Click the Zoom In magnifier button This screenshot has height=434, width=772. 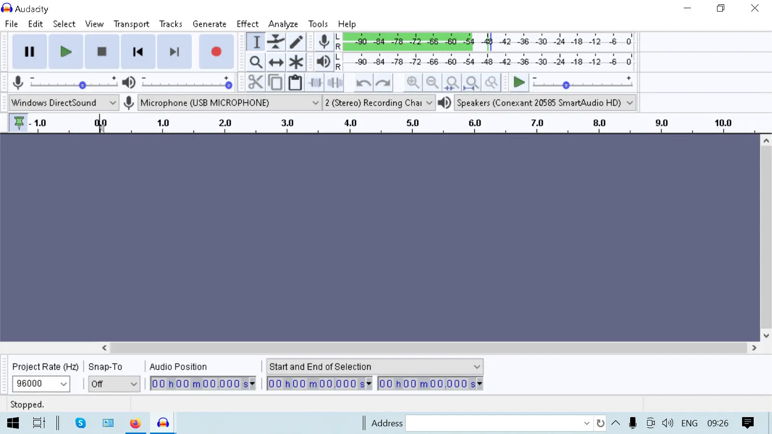[413, 82]
